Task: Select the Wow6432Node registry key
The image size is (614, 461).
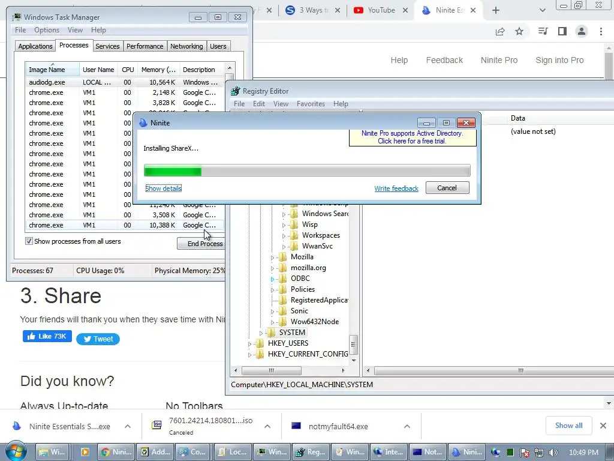Action: (314, 322)
